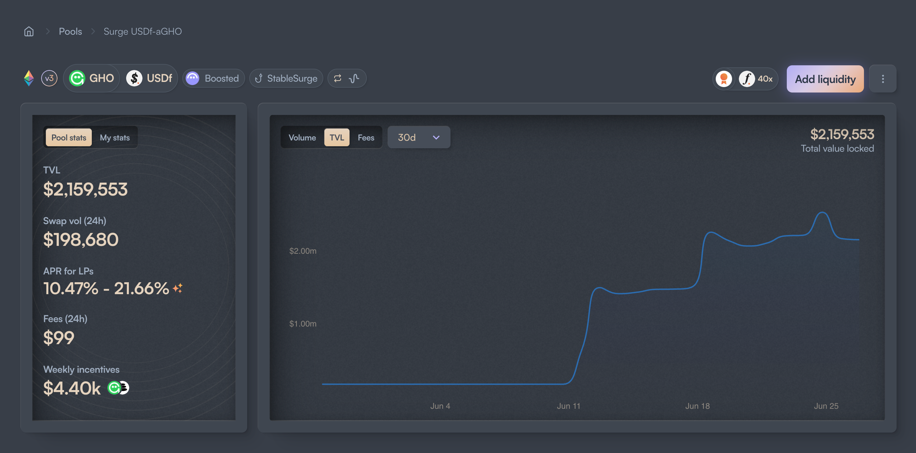
Task: Select the USDf token pill
Action: click(149, 78)
